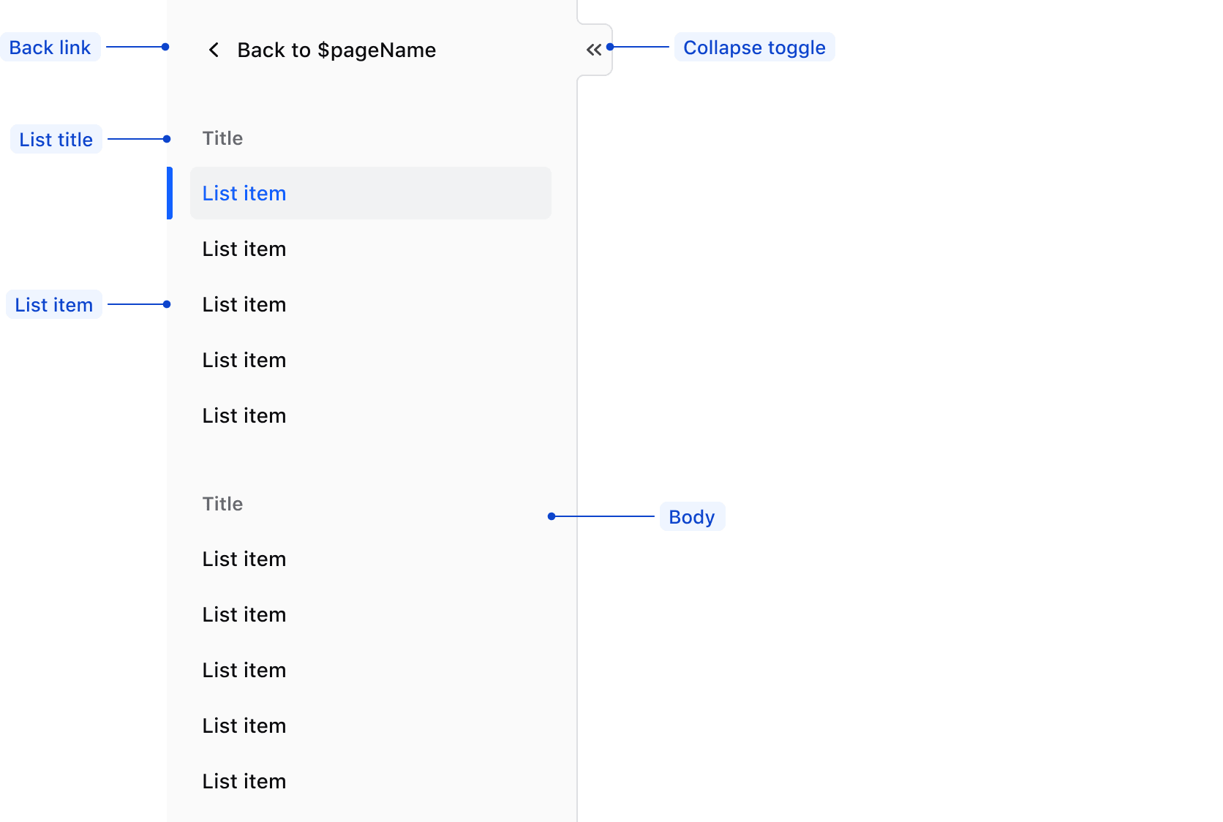The image size is (1223, 822).
Task: Follow the "Back to $pageName" link text
Action: [336, 50]
